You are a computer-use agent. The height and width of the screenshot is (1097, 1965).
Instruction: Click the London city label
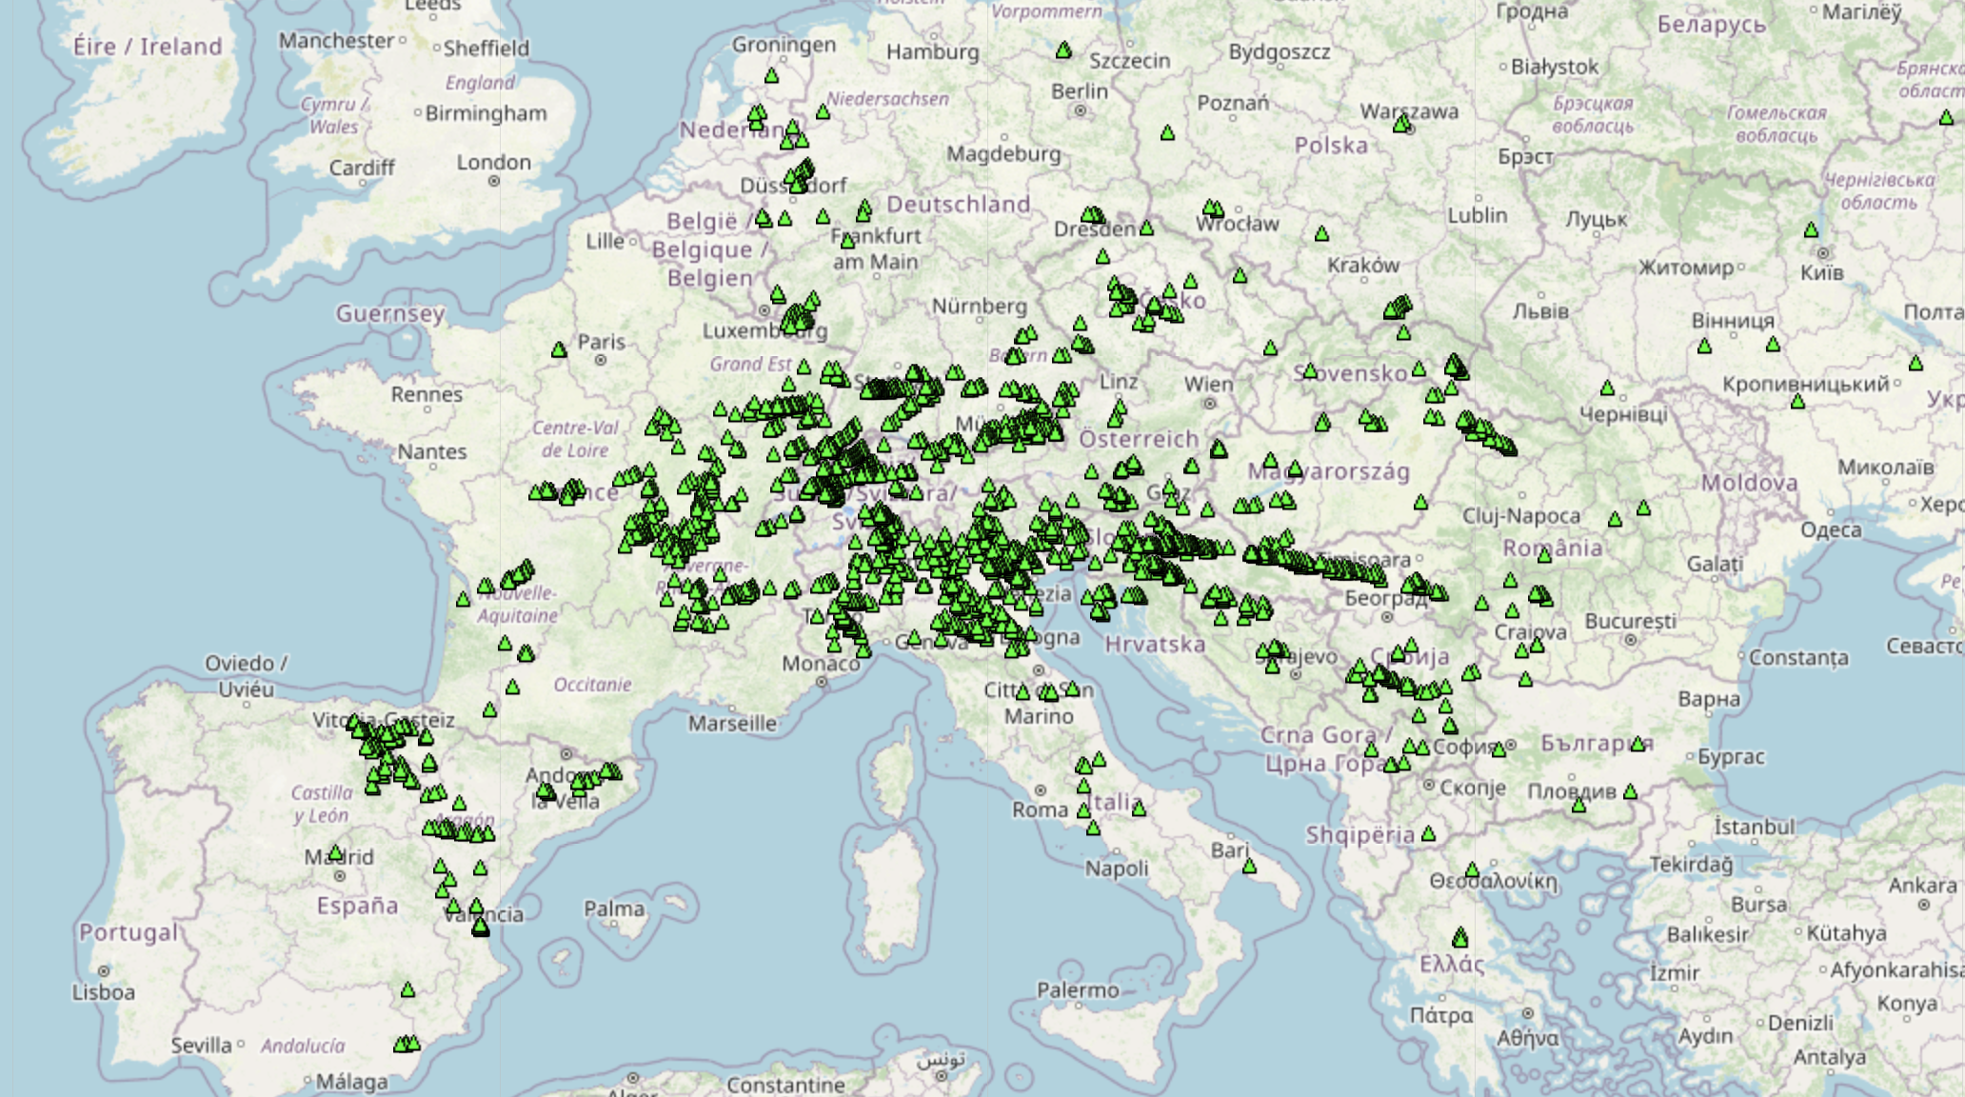[x=493, y=162]
